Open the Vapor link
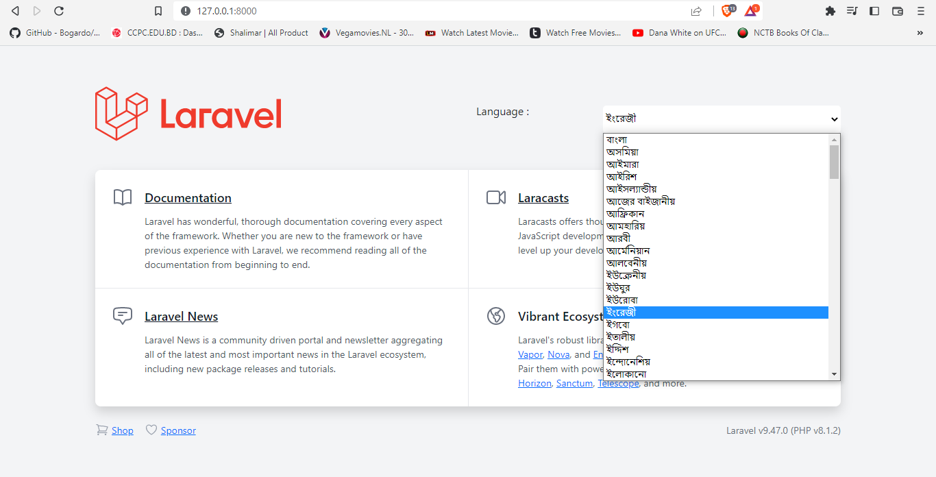Viewport: 936px width, 477px height. pos(530,354)
